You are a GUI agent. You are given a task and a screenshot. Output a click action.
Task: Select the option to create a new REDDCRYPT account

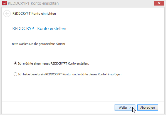(15, 63)
